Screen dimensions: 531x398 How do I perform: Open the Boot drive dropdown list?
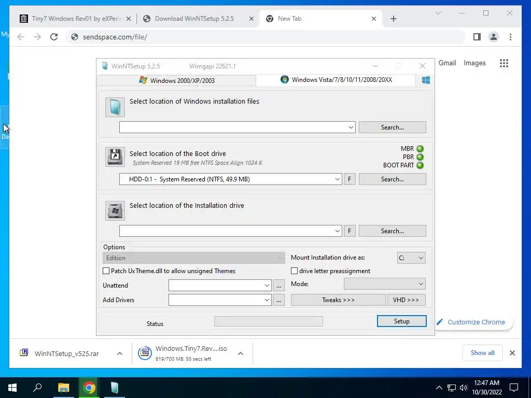click(x=337, y=179)
